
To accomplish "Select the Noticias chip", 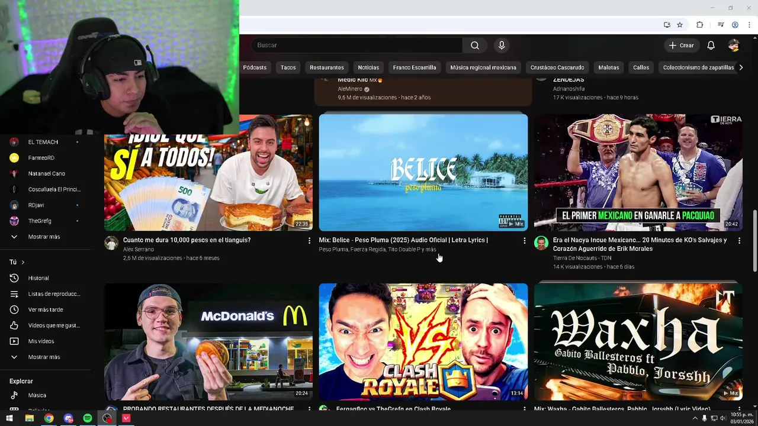I will tap(368, 67).
